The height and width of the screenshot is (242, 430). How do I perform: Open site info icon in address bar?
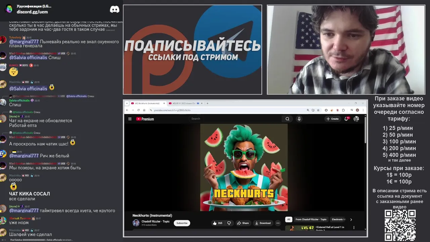(151, 110)
